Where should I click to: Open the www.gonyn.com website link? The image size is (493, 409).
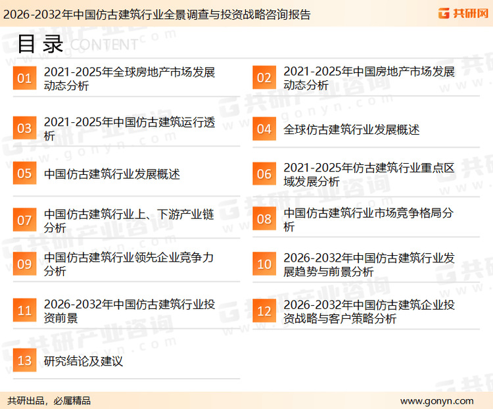tap(436, 400)
